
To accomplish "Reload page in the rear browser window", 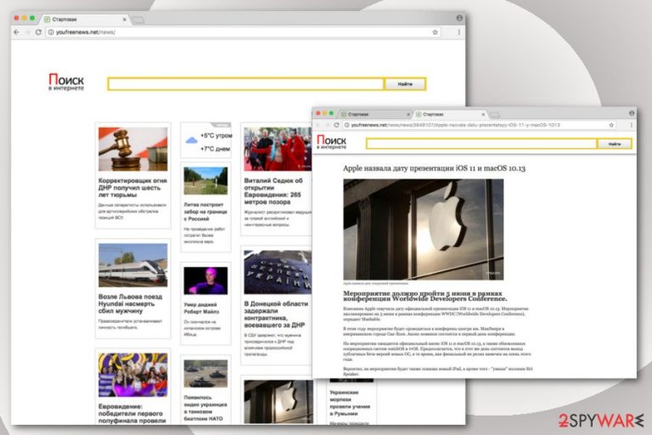I will 38,32.
